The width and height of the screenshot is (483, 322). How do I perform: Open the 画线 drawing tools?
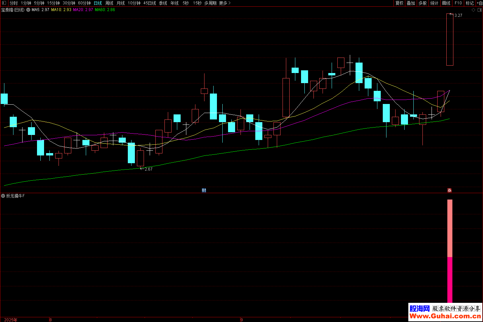[x=446, y=3]
